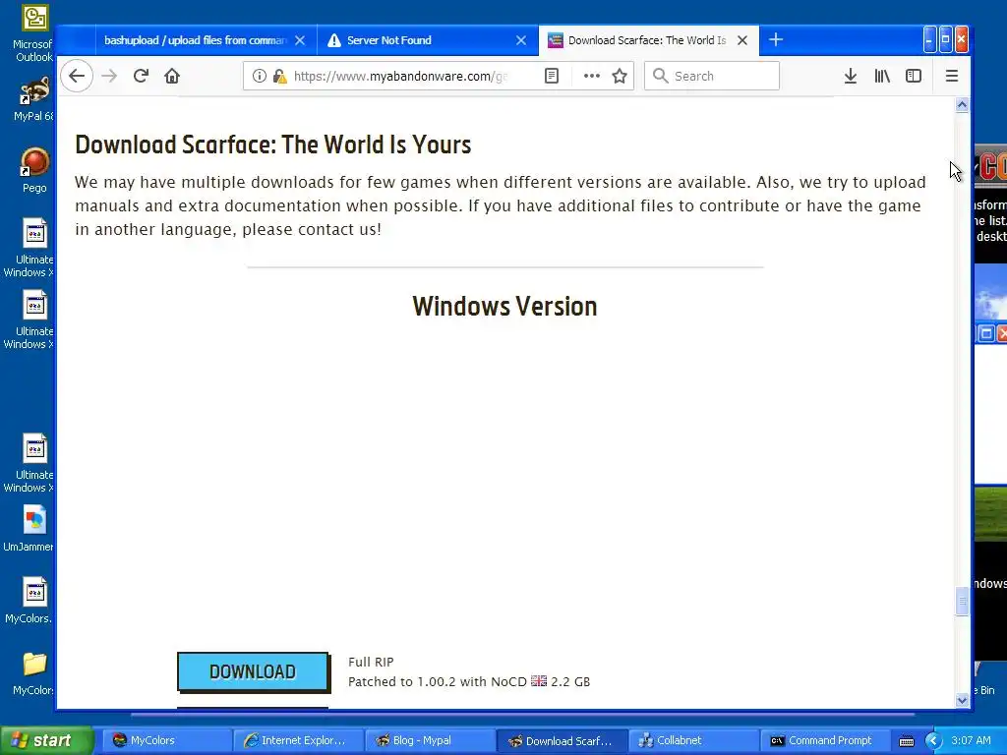Click the Full RIP label text

pyautogui.click(x=371, y=662)
